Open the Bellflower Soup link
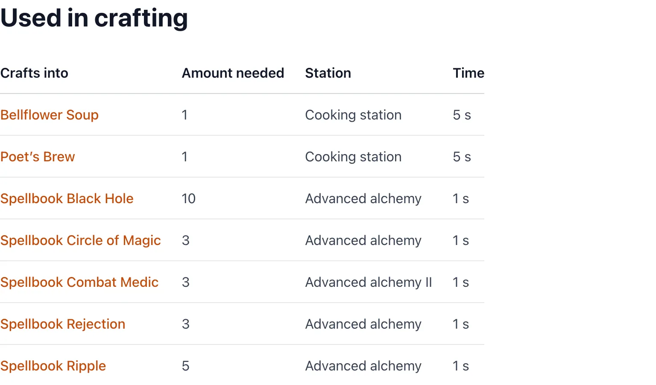This screenshot has height=385, width=656. (x=50, y=115)
